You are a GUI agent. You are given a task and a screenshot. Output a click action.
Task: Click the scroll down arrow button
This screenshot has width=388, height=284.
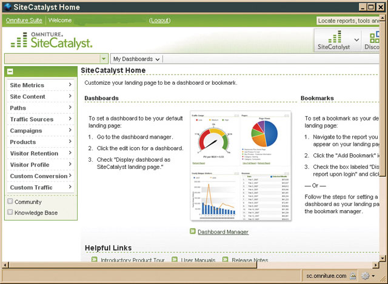[x=383, y=259]
